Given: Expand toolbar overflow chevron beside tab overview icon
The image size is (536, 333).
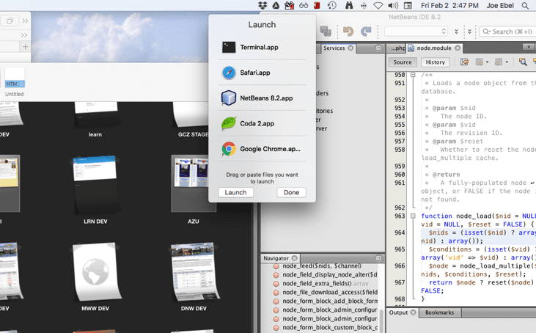Looking at the screenshot, I should (x=25, y=21).
